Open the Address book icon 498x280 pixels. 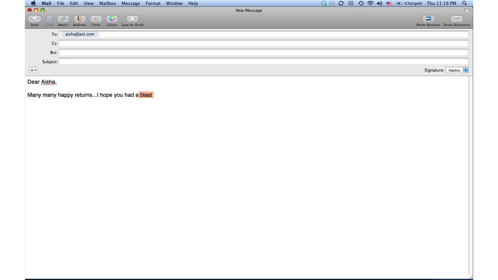tap(79, 19)
